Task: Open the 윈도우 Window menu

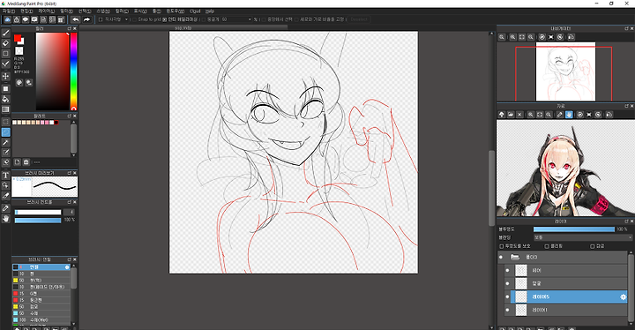Action: click(176, 11)
